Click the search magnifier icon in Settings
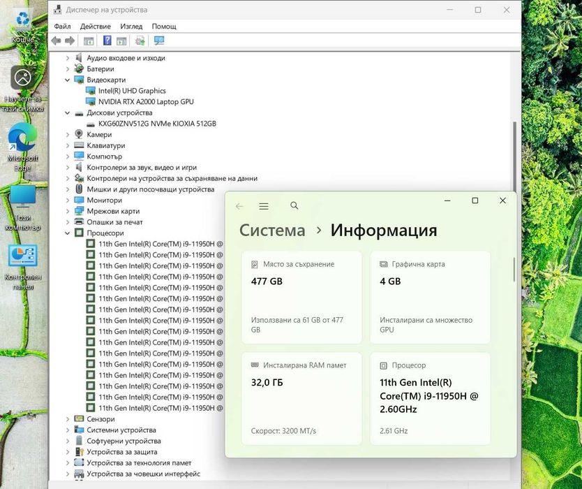This screenshot has height=489, width=582. (x=294, y=205)
